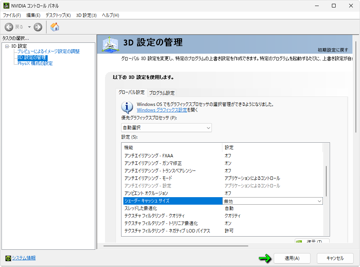Open the ヘルプ(H) menu

point(110,15)
